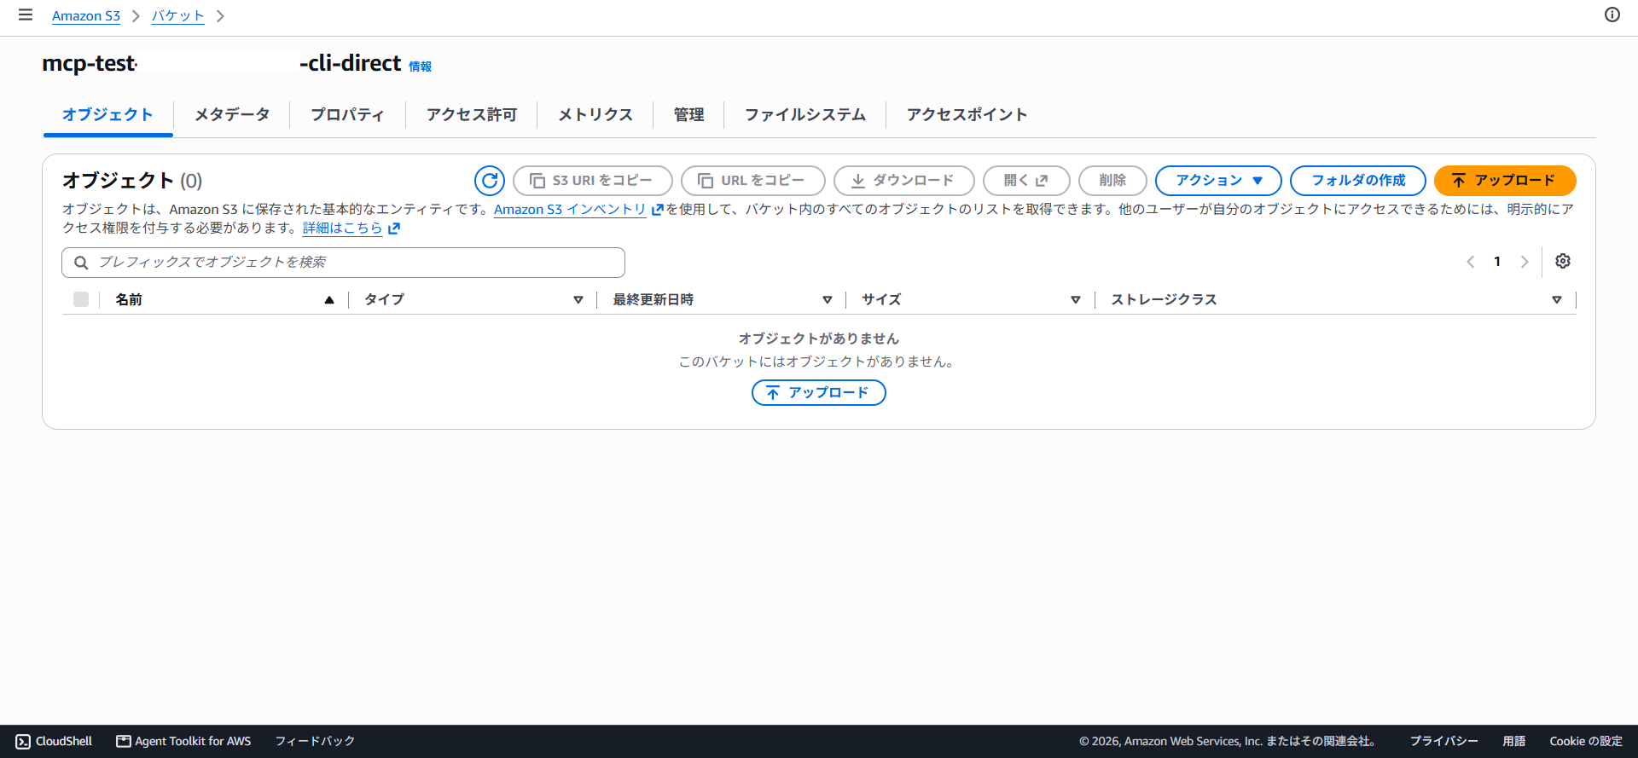Click フォルダの作成 button
1638x758 pixels.
click(1357, 181)
